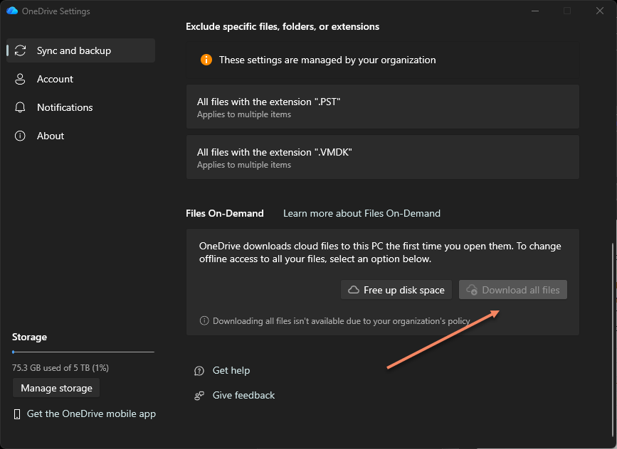617x449 pixels.
Task: Click "Downloading all files isn't available" policy message
Action: click(x=341, y=321)
